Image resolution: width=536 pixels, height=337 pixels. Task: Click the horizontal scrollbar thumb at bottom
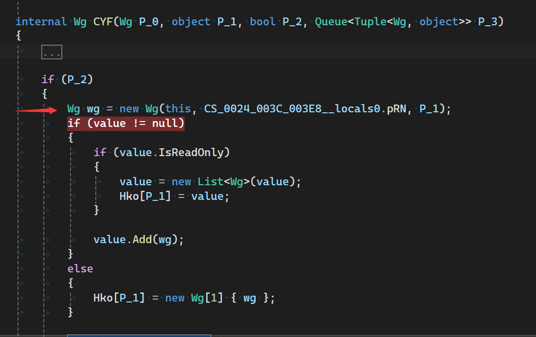coord(139,336)
